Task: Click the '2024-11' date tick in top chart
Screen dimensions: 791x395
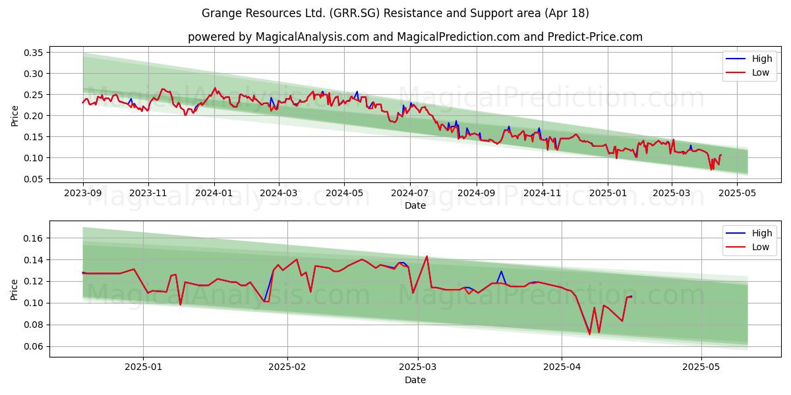Action: (542, 195)
